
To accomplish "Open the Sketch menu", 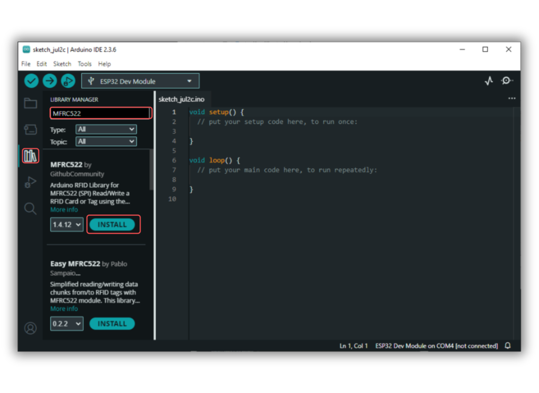I will click(x=62, y=64).
